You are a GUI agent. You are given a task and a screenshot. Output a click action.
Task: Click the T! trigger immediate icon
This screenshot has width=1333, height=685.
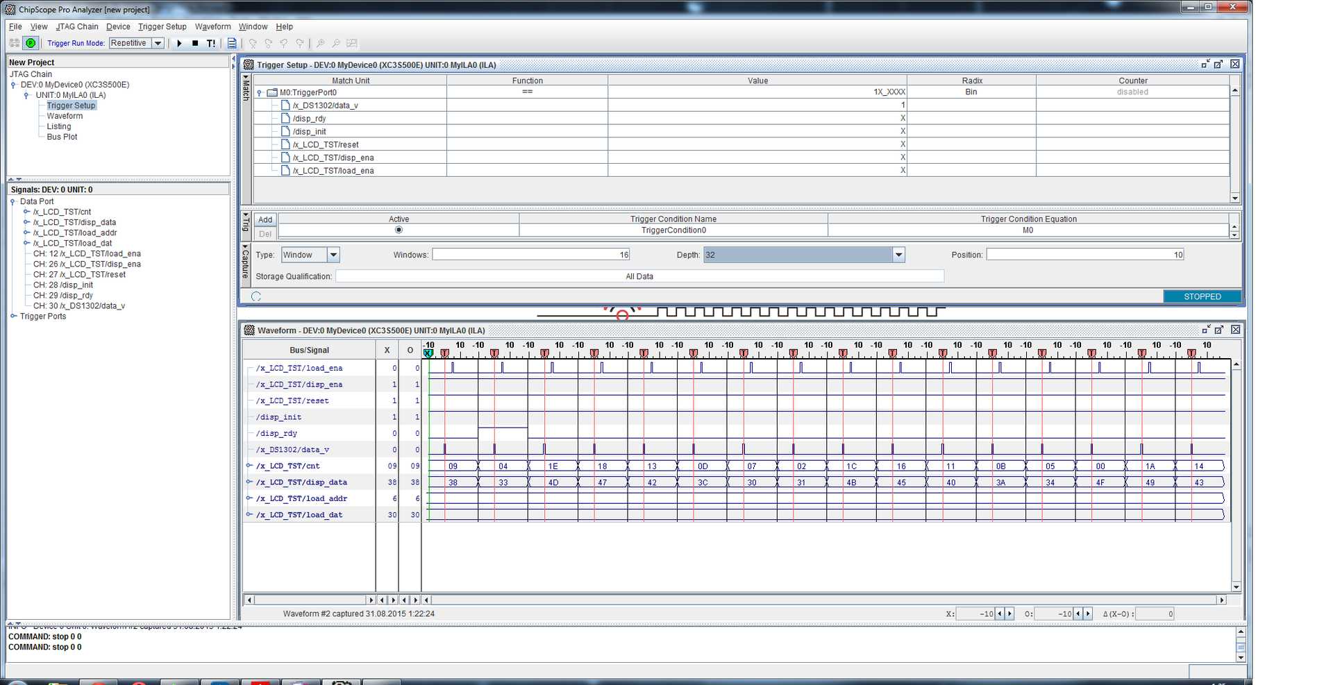click(x=211, y=43)
